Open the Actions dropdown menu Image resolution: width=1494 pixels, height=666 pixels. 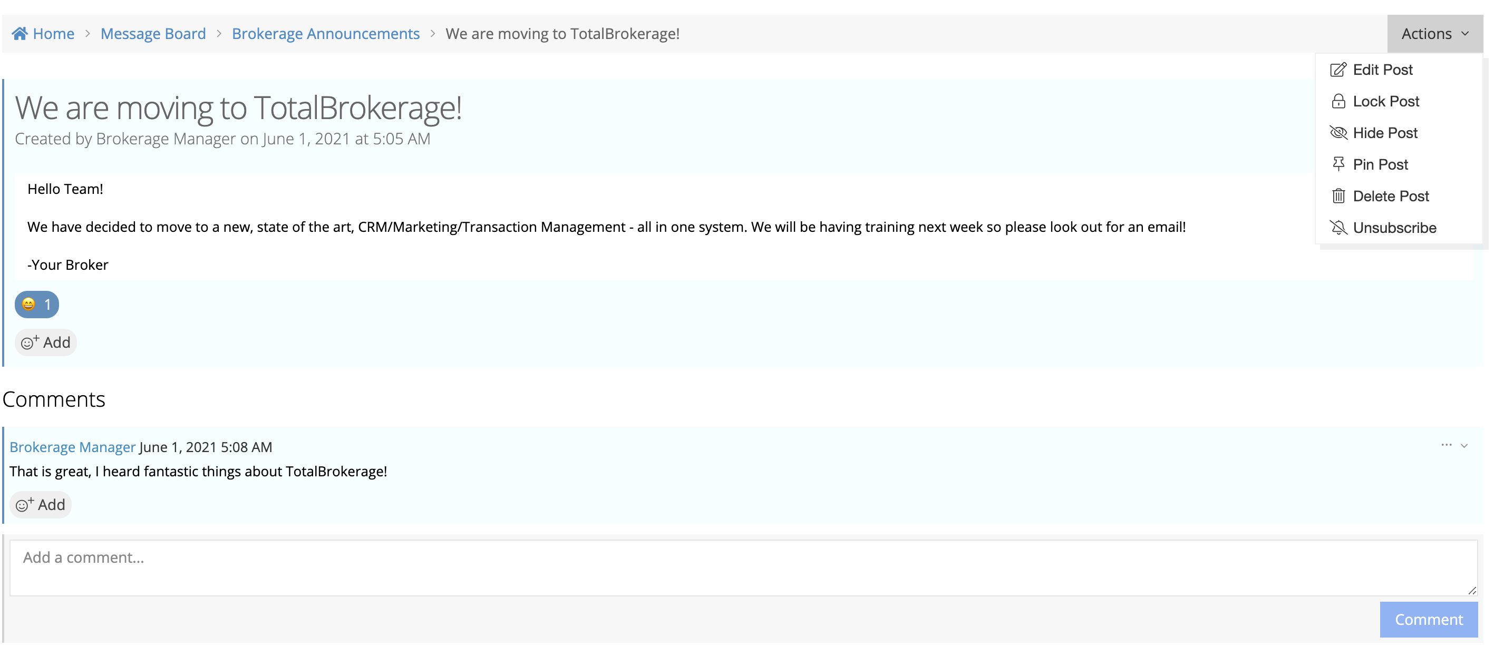1434,34
